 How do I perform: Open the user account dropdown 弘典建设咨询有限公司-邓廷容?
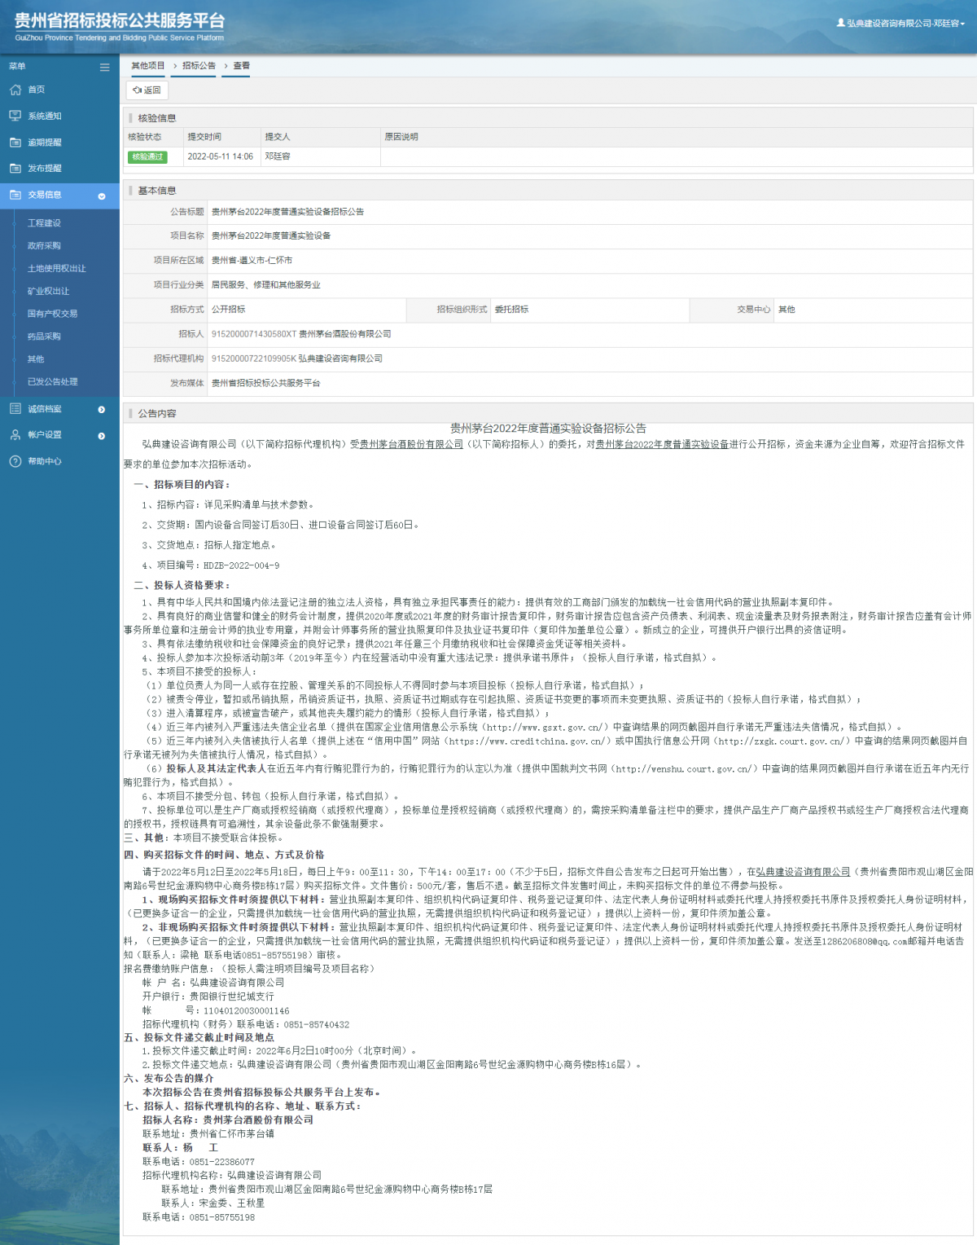(900, 24)
